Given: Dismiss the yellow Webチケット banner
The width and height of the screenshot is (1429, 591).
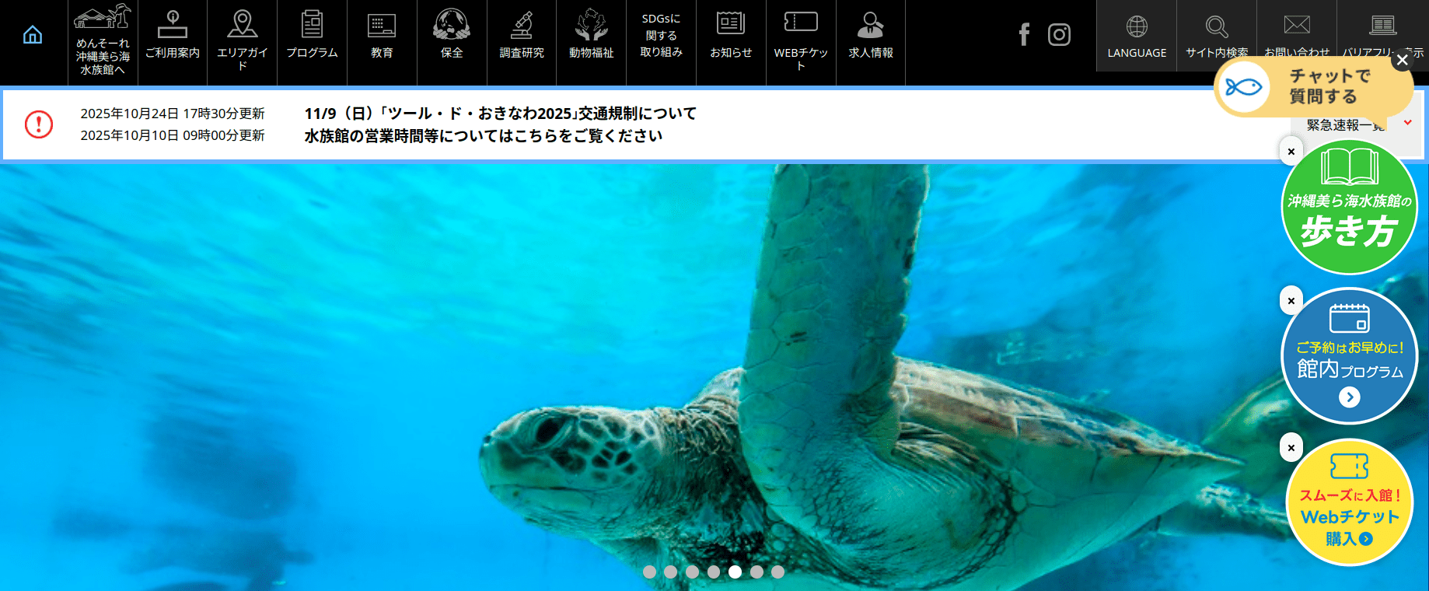Looking at the screenshot, I should point(1291,448).
